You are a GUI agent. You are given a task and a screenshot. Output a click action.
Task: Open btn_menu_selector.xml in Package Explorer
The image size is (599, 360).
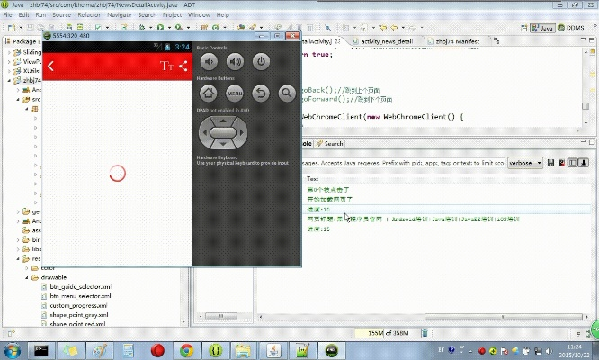click(80, 296)
